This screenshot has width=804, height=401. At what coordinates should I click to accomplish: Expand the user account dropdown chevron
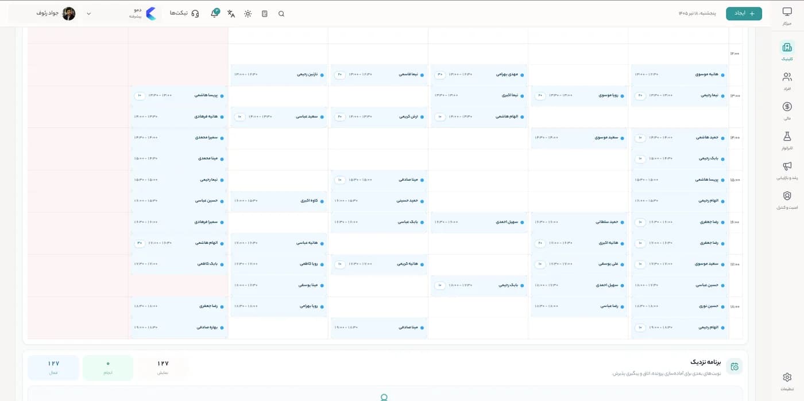point(88,14)
